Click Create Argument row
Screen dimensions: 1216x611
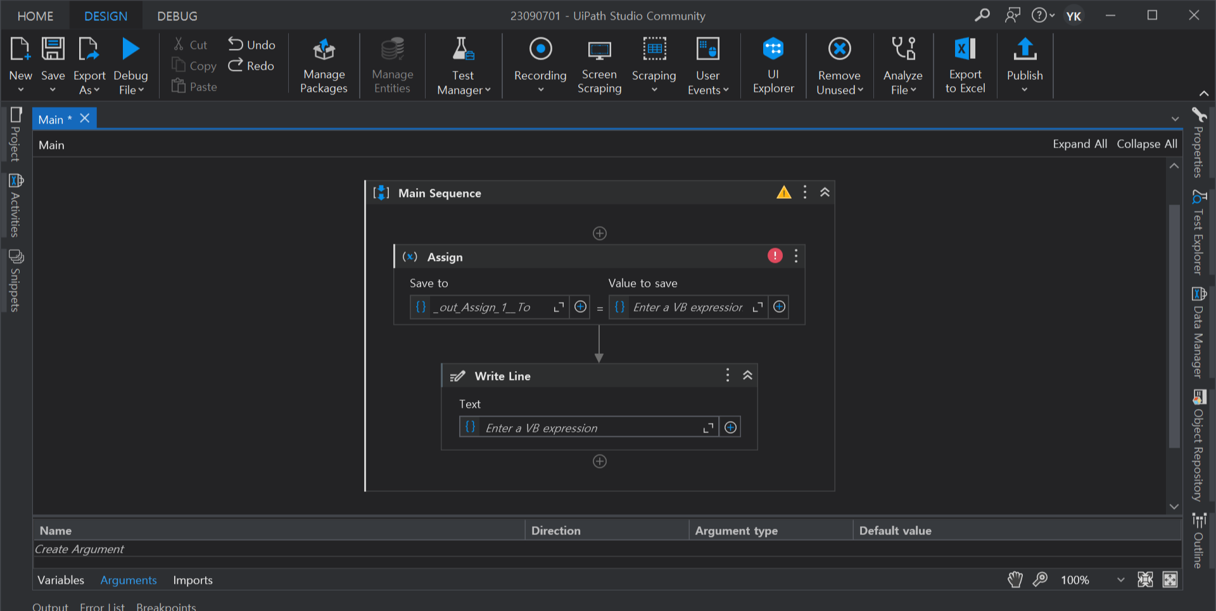point(607,549)
